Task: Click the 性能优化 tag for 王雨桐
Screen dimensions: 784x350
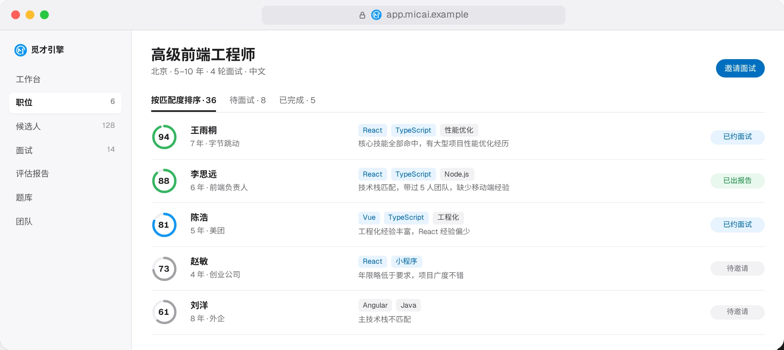Action: click(x=459, y=130)
